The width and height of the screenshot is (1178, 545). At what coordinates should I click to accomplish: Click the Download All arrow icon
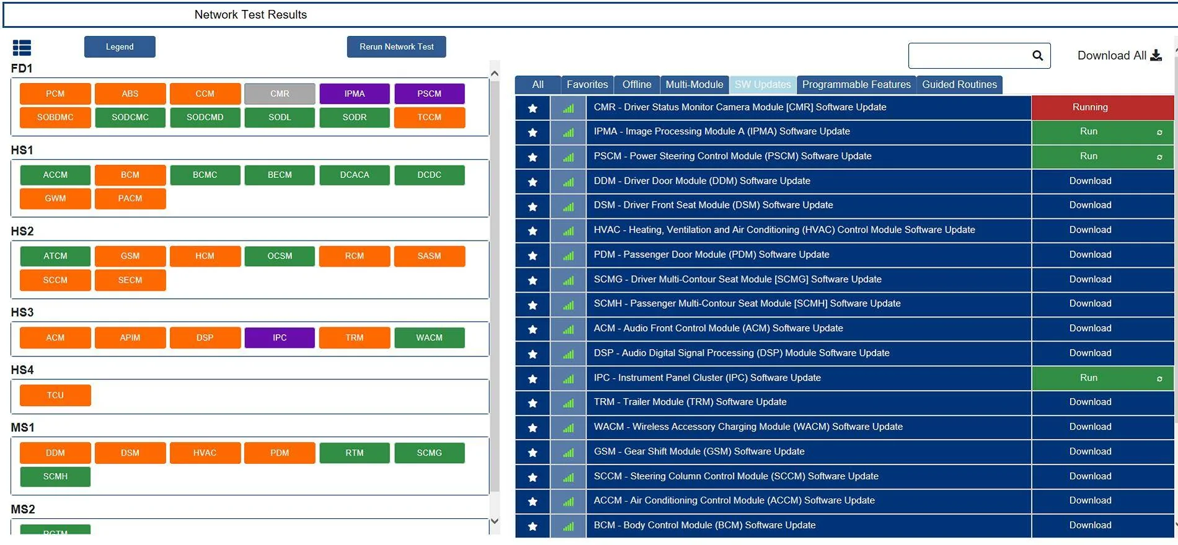1156,56
